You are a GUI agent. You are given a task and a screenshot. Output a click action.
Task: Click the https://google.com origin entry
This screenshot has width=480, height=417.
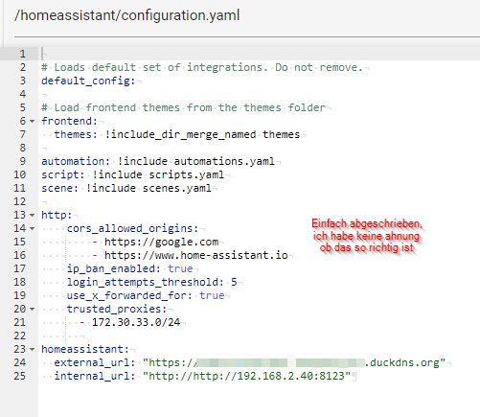pos(162,242)
